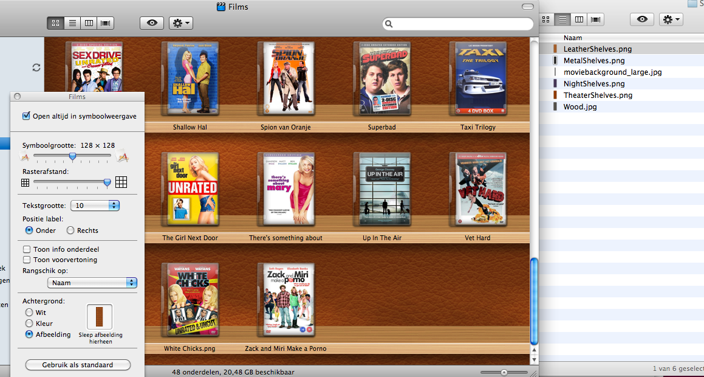Screen dimensions: 704x377
Task: Select The Girl Next Door movie cover
Action: (190, 188)
